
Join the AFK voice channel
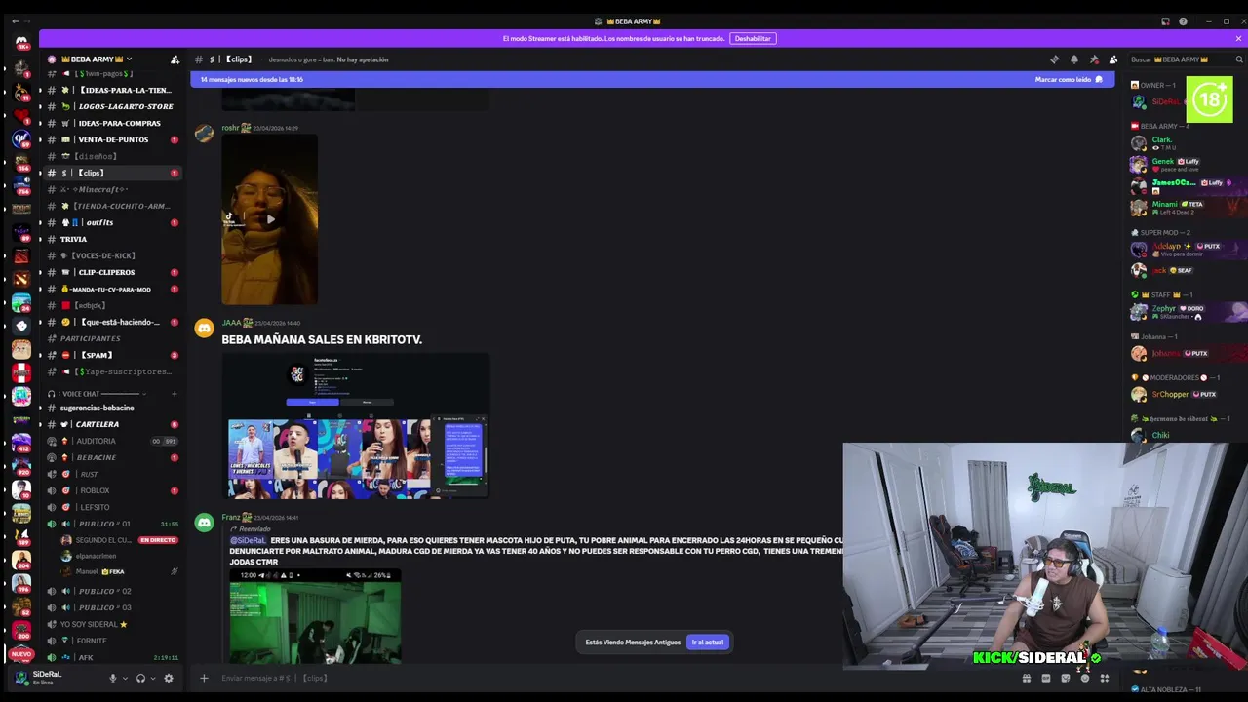pyautogui.click(x=111, y=657)
